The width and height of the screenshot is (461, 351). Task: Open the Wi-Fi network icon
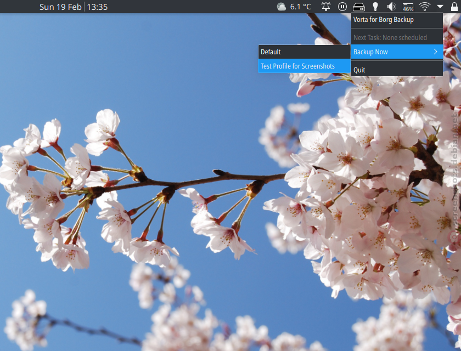click(424, 7)
